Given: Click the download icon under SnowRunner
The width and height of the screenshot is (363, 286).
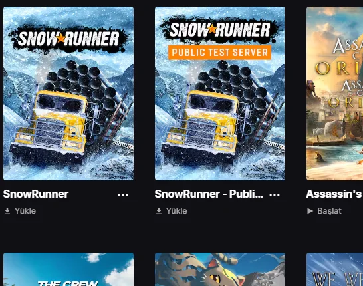Looking at the screenshot, I should pos(7,211).
